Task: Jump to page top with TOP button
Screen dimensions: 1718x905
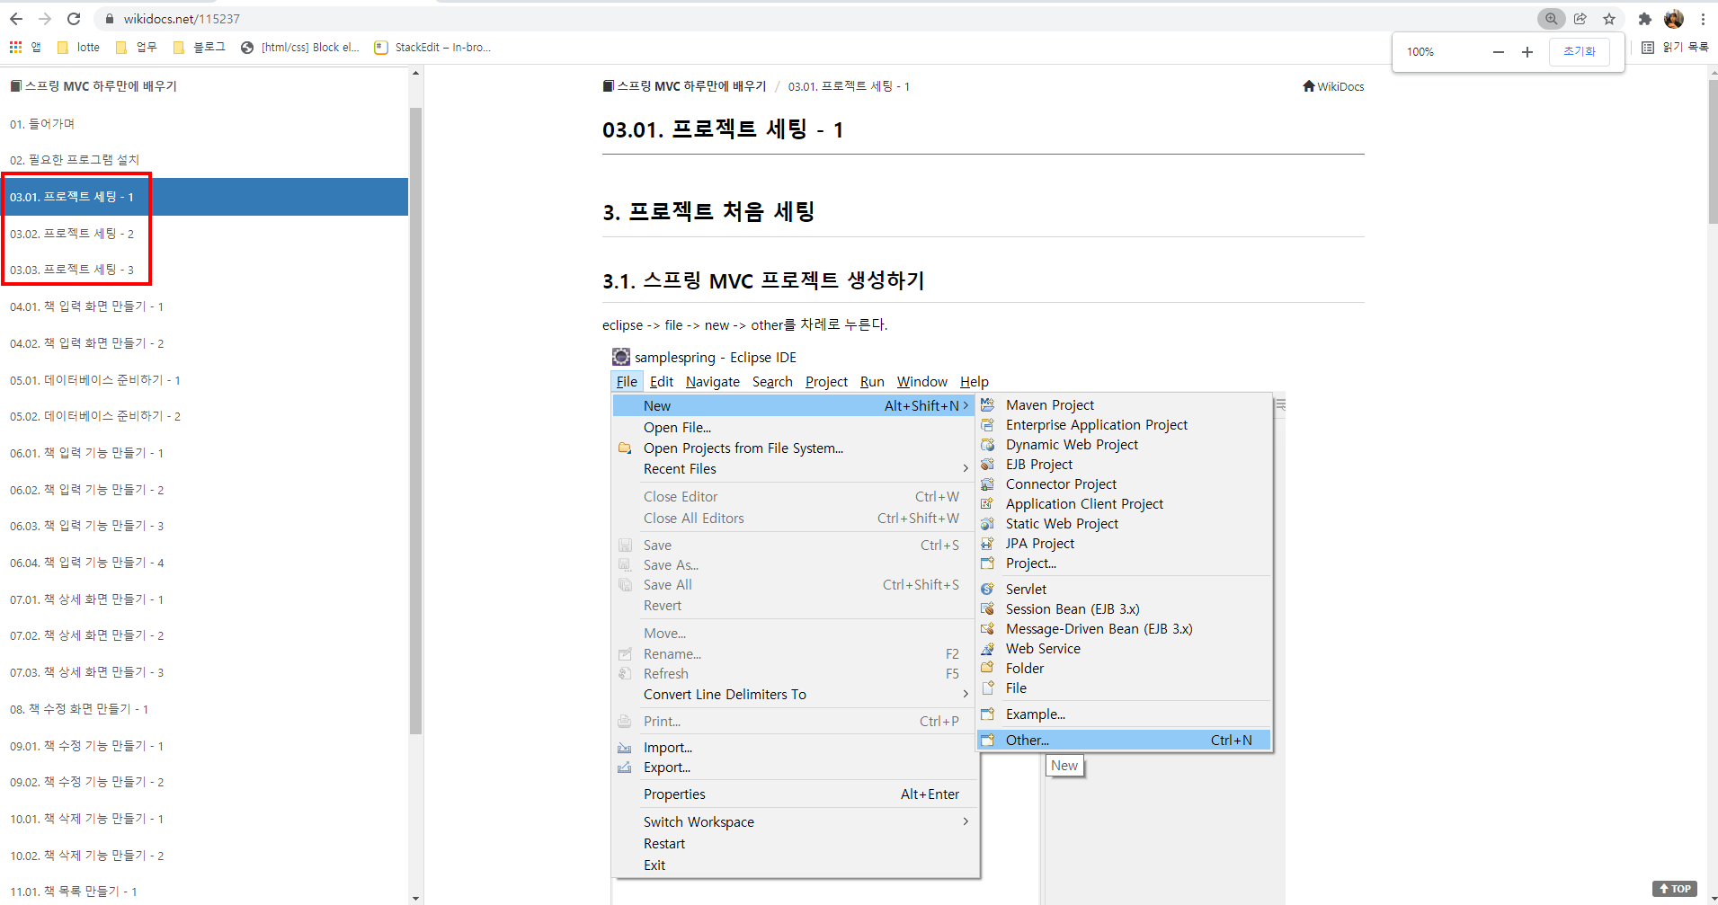Action: pos(1674,889)
